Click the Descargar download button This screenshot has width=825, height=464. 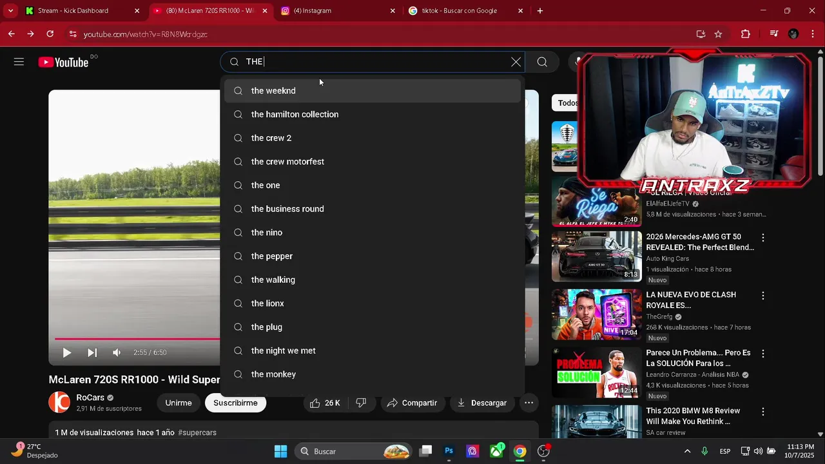click(x=481, y=403)
